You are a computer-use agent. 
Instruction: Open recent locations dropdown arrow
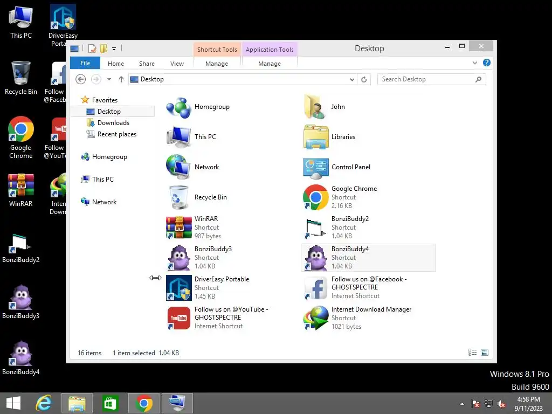(109, 79)
